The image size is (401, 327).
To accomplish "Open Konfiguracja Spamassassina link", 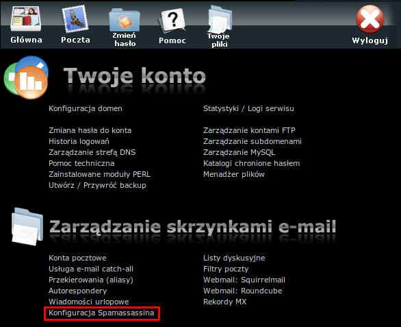I will point(101,313).
